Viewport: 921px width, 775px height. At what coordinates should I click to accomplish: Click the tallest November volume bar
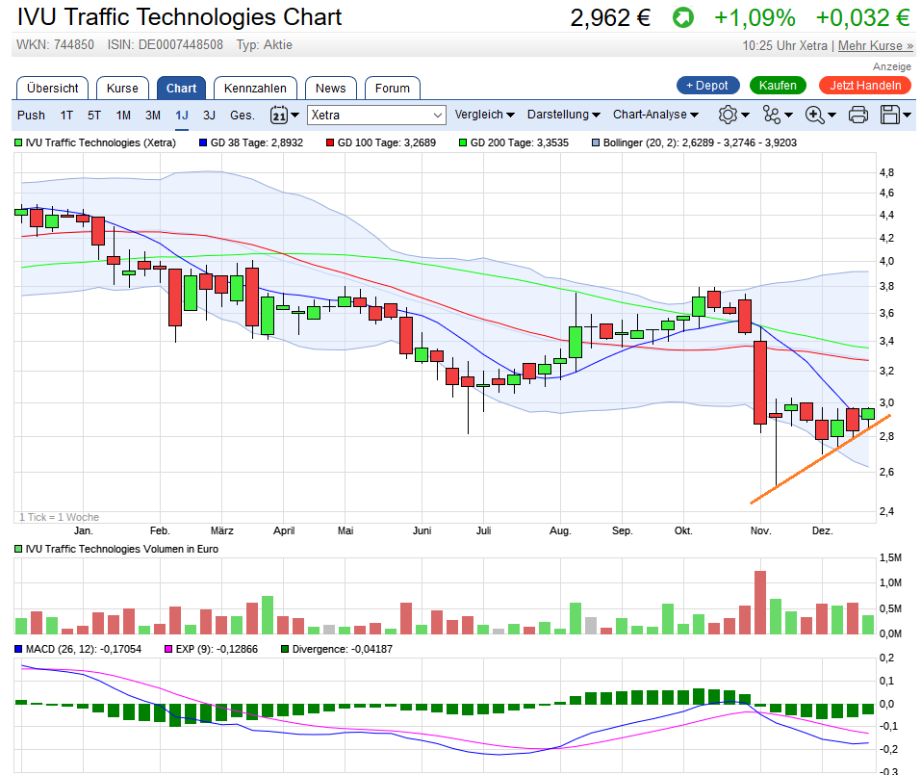point(760,603)
